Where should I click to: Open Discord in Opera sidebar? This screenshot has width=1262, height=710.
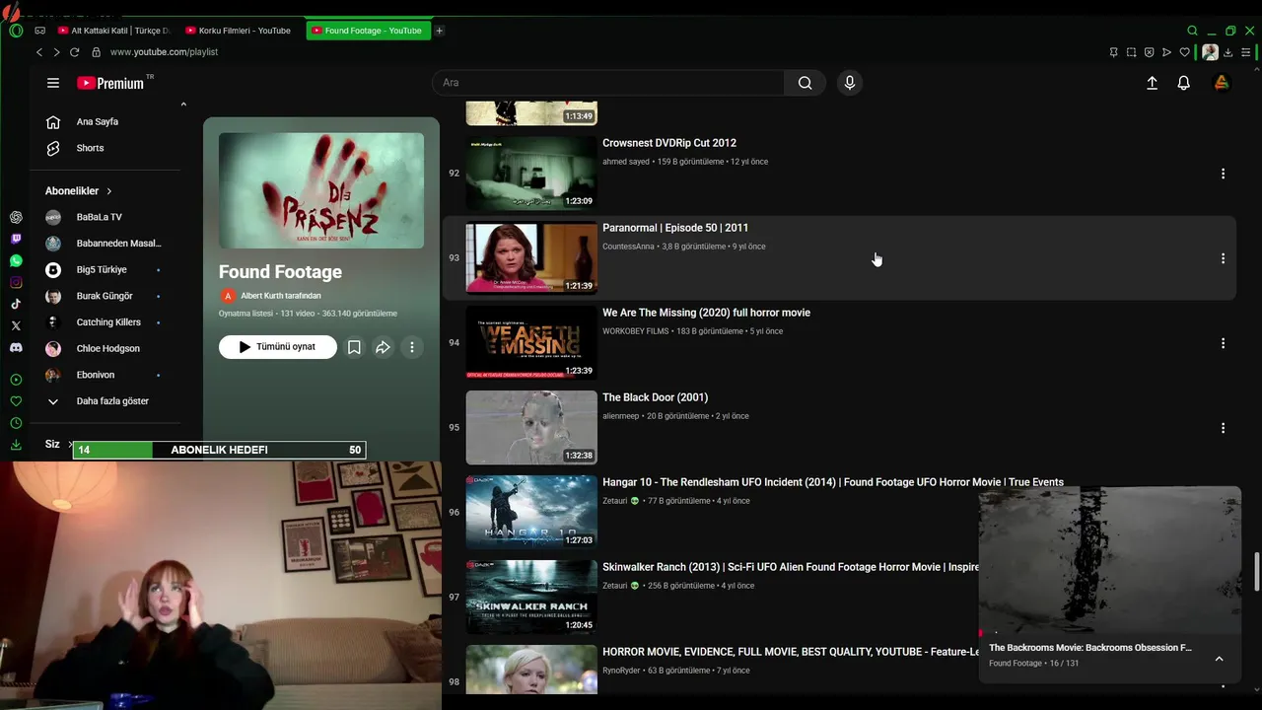coord(16,347)
